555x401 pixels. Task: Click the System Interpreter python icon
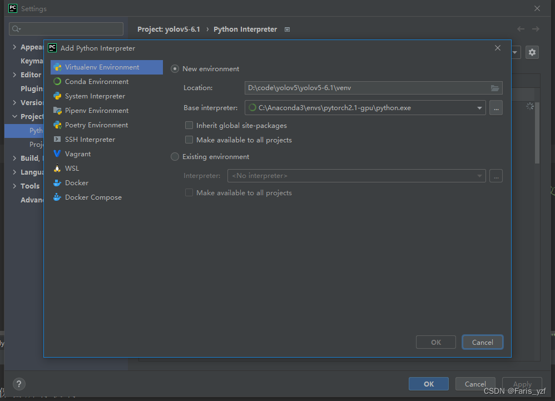(x=57, y=96)
